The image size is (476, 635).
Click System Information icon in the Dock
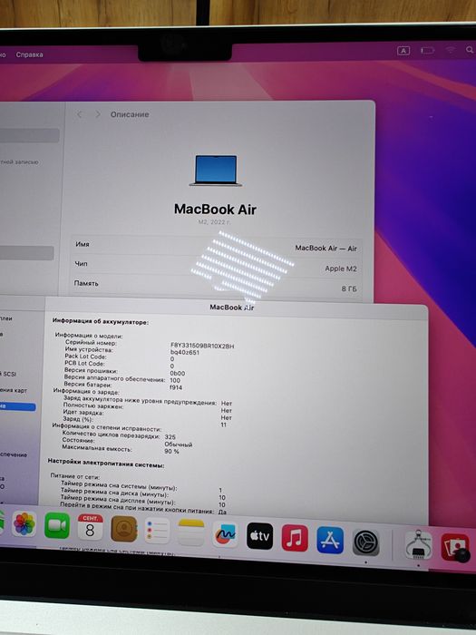click(419, 545)
